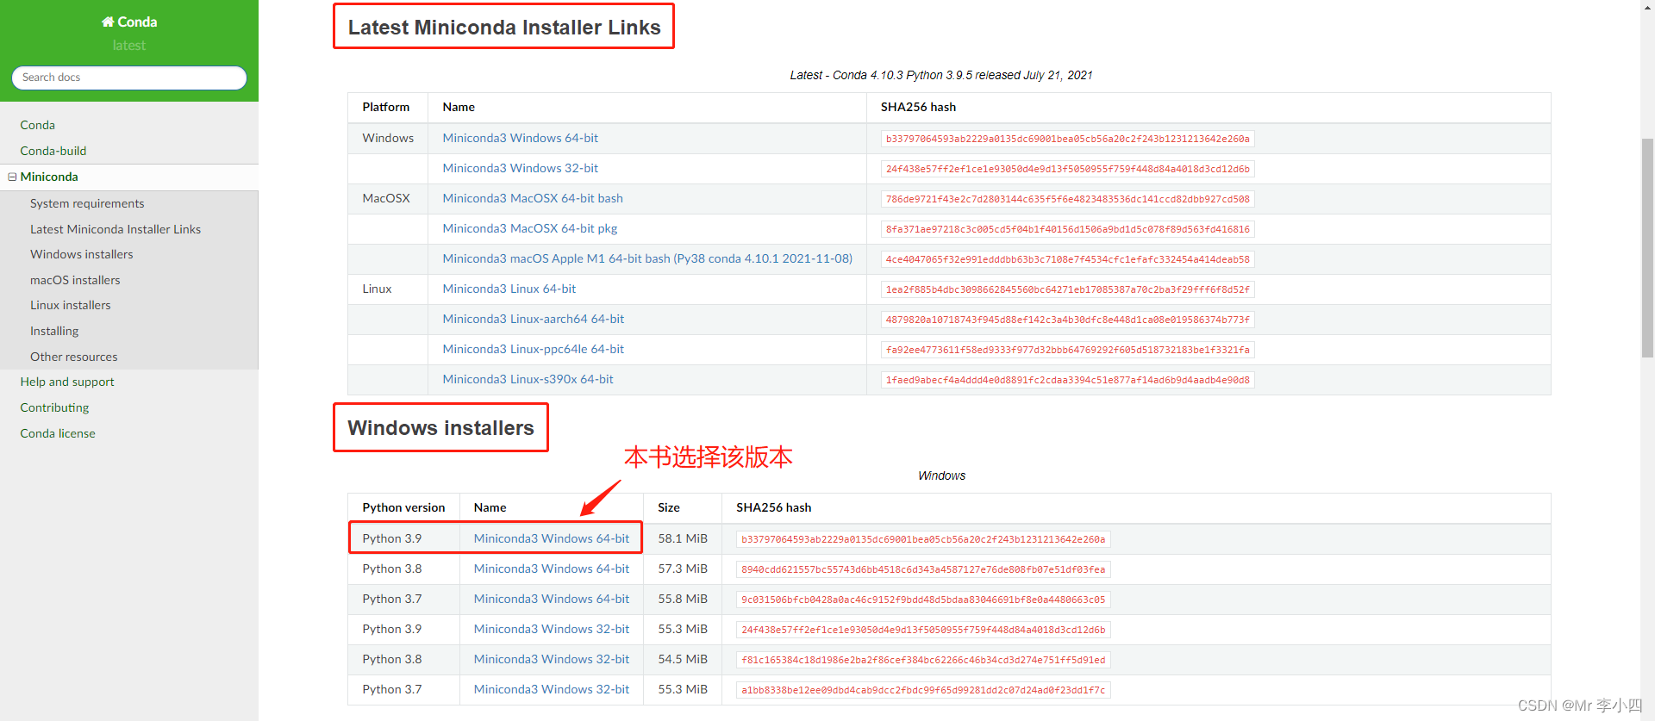This screenshot has width=1655, height=721.
Task: Select Miniconda in the sidebar
Action: [x=49, y=177]
